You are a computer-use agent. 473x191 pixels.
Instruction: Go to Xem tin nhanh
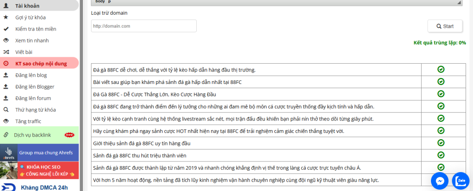[x=32, y=41]
